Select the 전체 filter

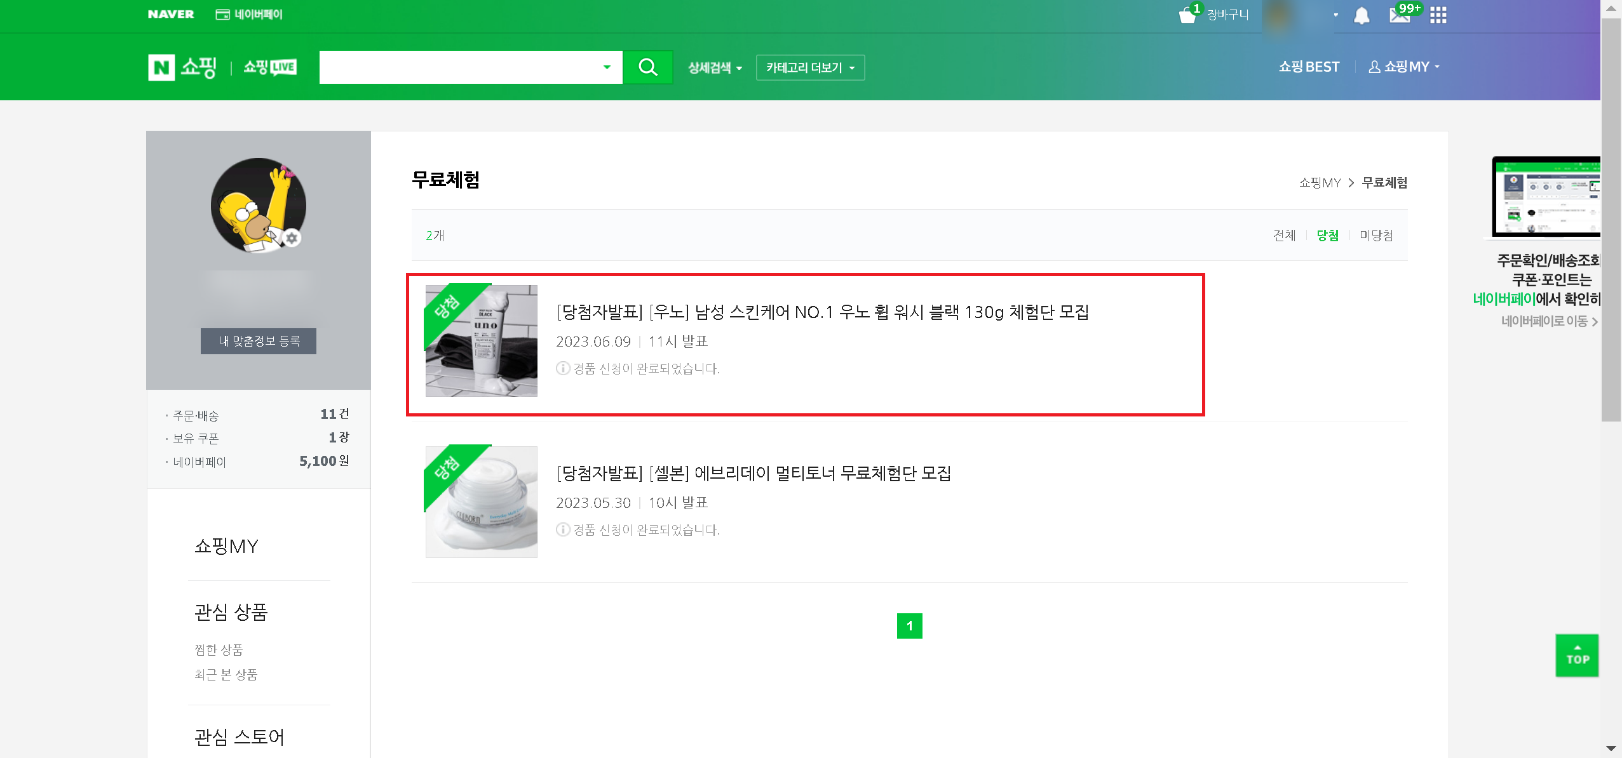(x=1284, y=236)
